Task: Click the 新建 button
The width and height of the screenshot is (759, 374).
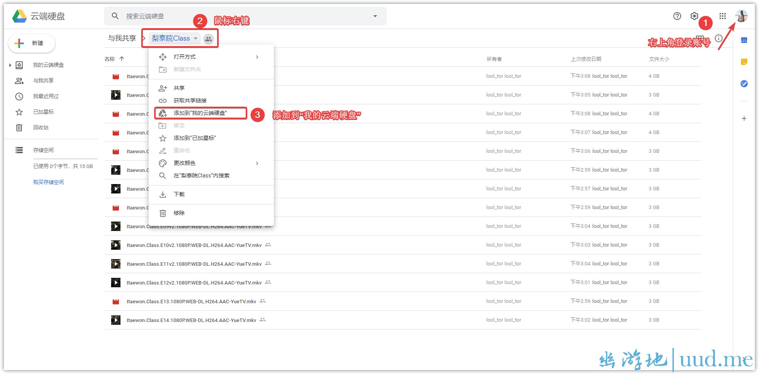Action: [x=32, y=43]
